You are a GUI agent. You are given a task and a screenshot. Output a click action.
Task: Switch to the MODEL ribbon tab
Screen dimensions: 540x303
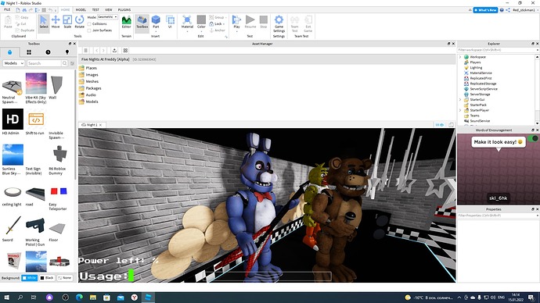(81, 10)
